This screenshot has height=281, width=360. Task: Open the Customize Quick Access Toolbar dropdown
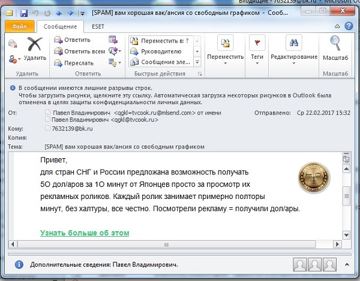point(82,14)
